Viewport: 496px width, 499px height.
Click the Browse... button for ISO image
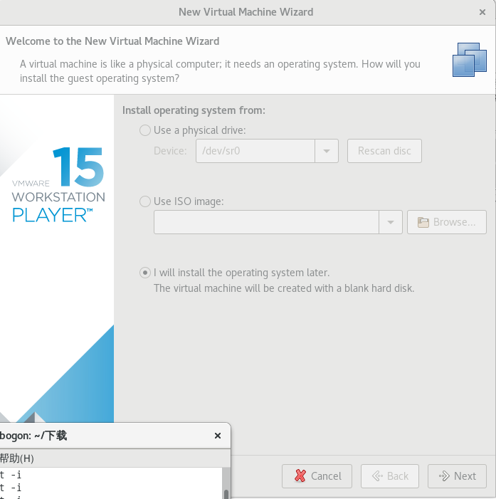pyautogui.click(x=447, y=222)
